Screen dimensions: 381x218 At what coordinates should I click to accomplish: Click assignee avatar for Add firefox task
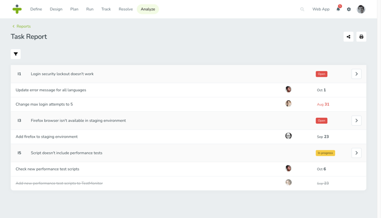coord(289,136)
